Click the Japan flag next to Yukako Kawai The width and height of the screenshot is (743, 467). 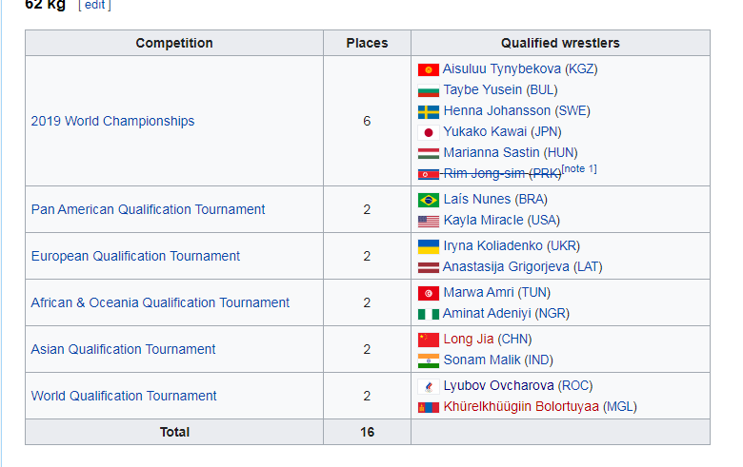click(x=429, y=132)
